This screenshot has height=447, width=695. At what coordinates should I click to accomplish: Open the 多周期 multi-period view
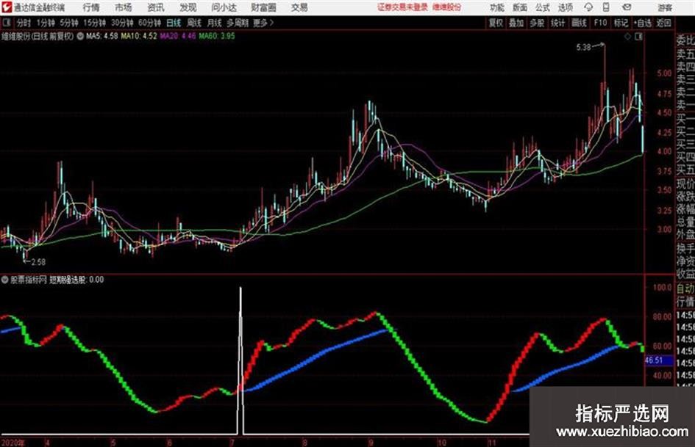tap(238, 23)
